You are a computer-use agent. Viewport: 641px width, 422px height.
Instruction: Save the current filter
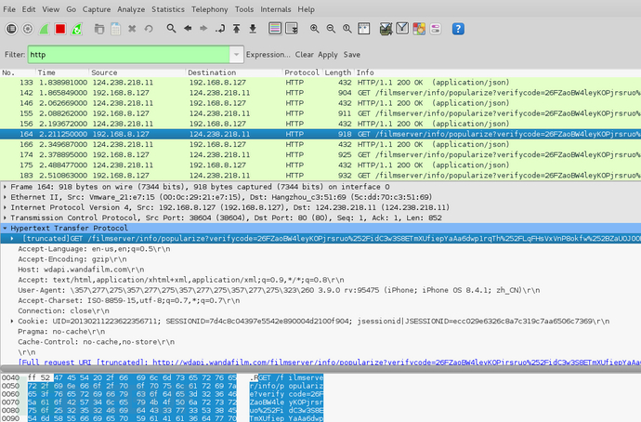tap(351, 55)
